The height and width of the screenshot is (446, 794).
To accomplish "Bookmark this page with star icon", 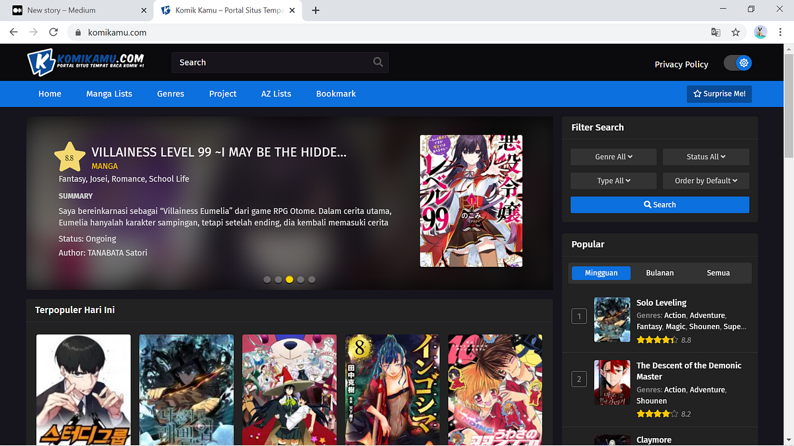I will pos(736,32).
